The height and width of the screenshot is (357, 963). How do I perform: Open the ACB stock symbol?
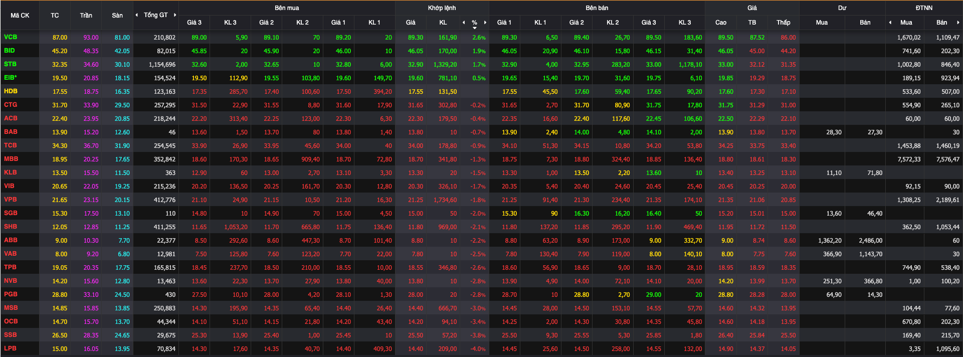point(11,118)
